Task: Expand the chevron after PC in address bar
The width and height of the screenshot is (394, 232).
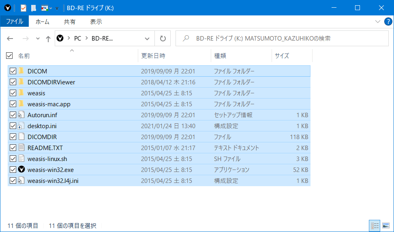Action: coord(87,38)
